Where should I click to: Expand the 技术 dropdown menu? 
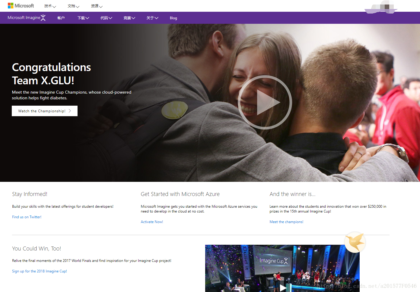(50, 6)
